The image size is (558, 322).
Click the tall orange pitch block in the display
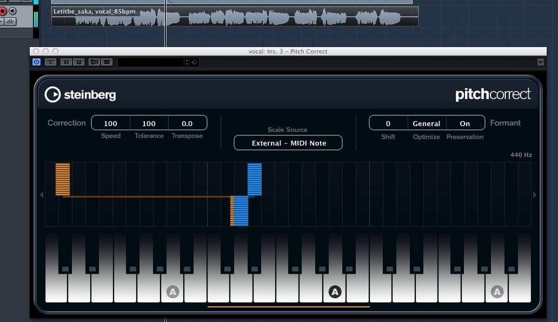(63, 179)
